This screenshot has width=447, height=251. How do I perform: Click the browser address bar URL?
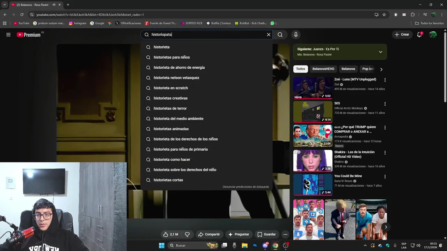tap(90, 15)
